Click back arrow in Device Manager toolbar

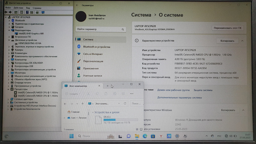coord(6,12)
